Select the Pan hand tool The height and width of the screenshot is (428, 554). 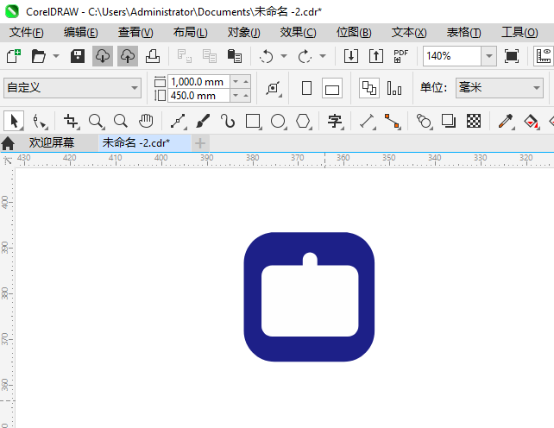[x=146, y=121]
